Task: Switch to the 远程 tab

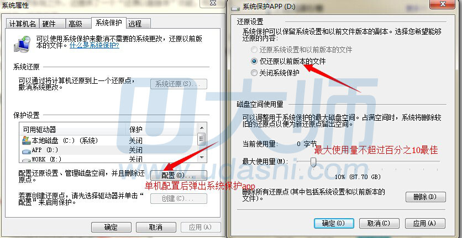Action: 135,24
